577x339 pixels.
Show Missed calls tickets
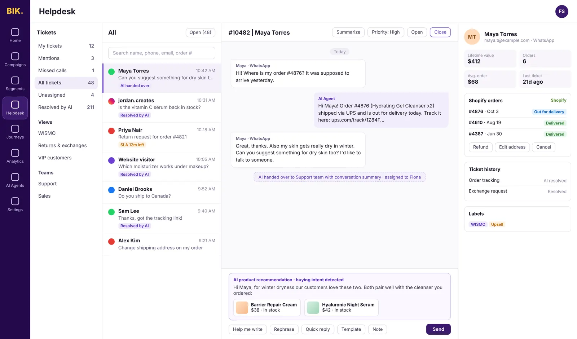[66, 71]
